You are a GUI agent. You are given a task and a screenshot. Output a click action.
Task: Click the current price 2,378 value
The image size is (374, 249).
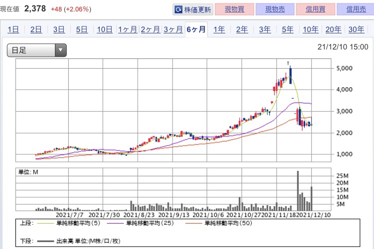click(x=35, y=9)
